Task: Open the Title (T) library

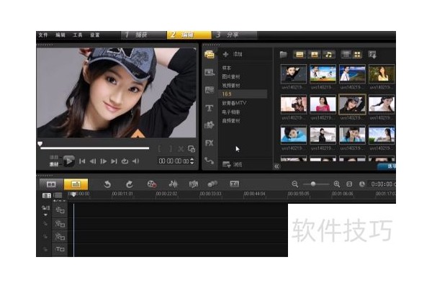Action: click(209, 108)
